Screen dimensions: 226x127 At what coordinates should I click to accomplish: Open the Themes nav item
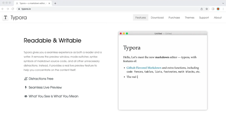pos(190,17)
